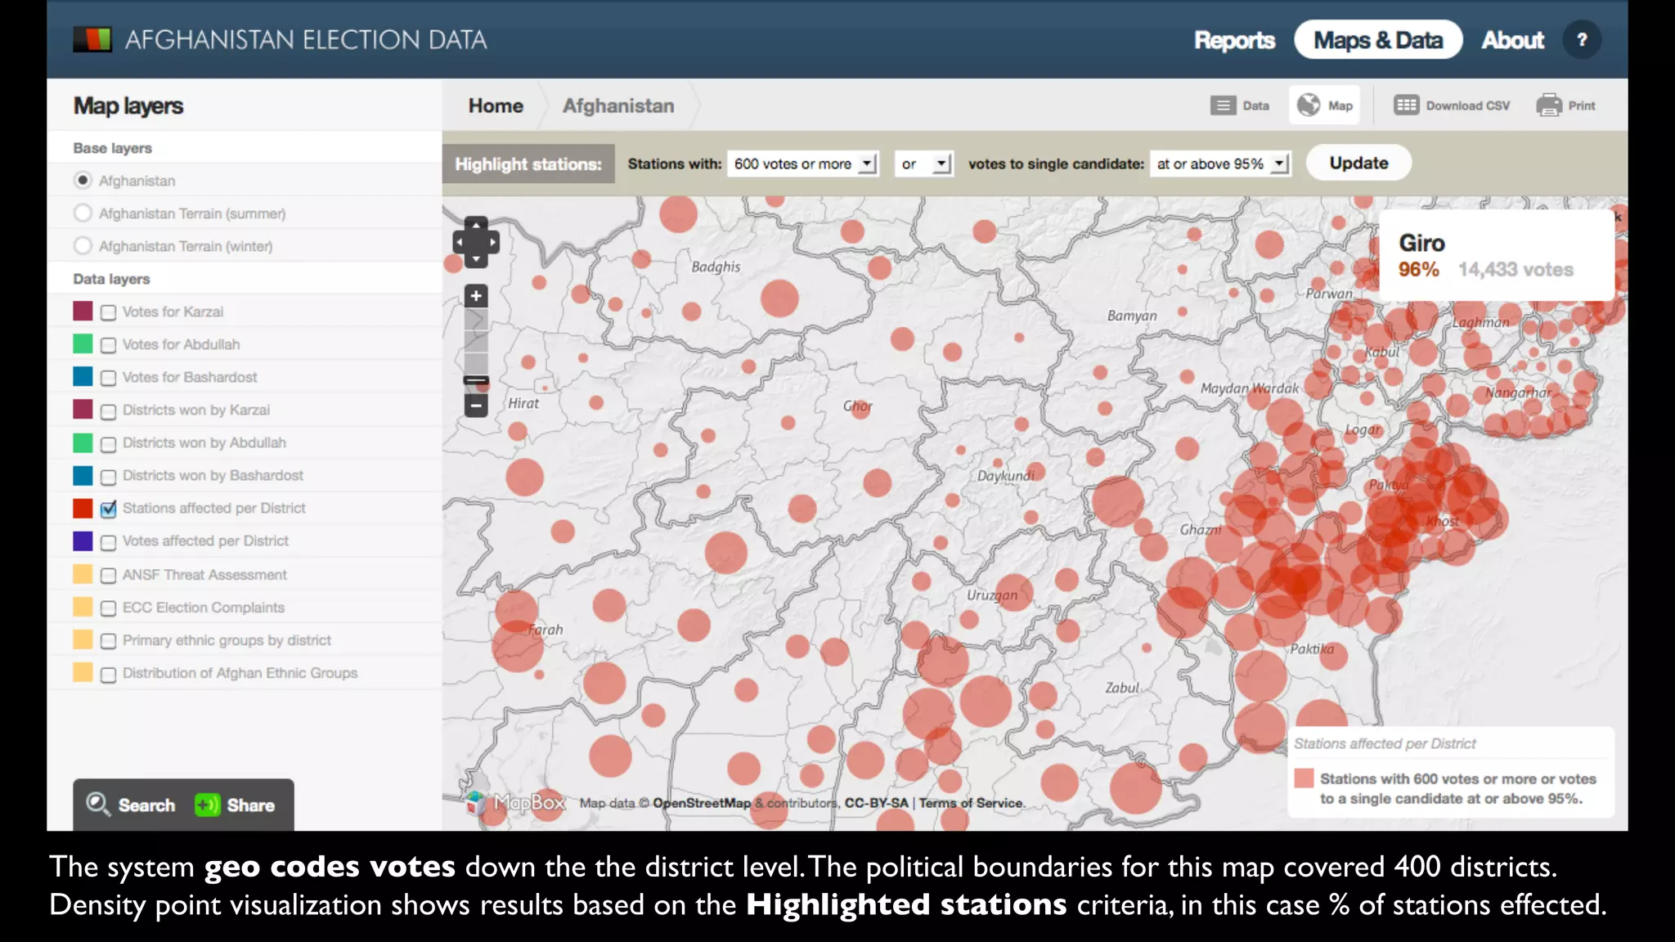
Task: Open the 600 votes or more dropdown
Action: (803, 164)
